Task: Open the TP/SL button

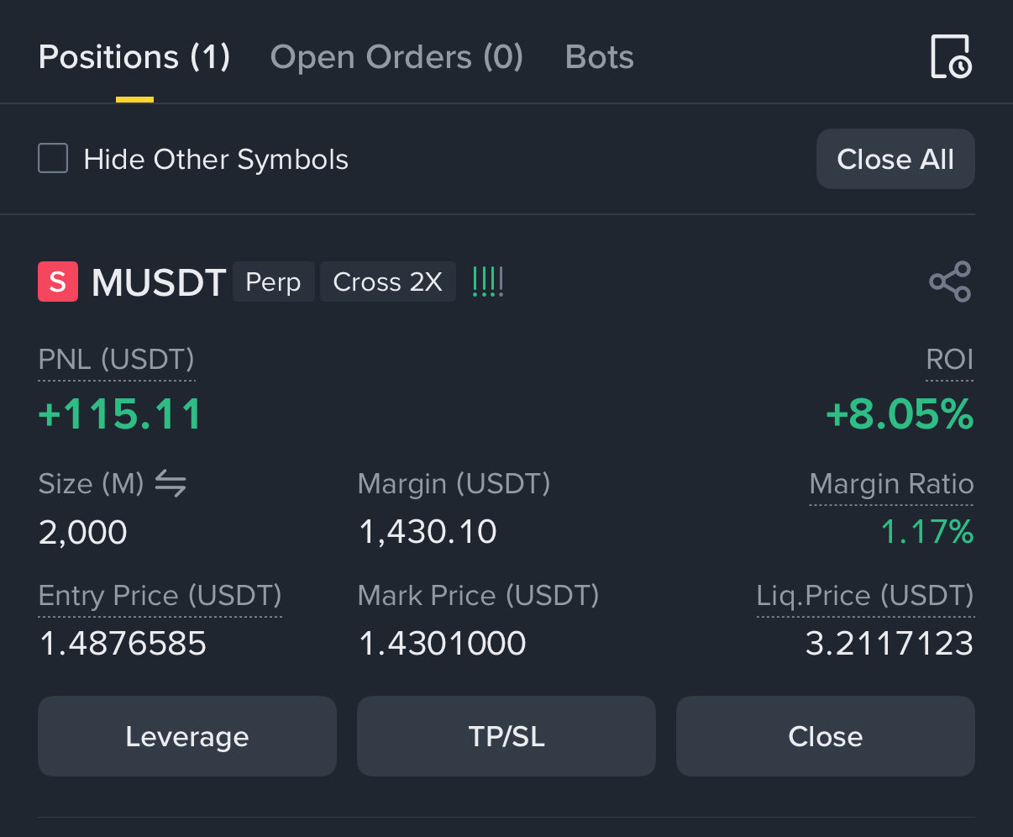Action: tap(506, 736)
